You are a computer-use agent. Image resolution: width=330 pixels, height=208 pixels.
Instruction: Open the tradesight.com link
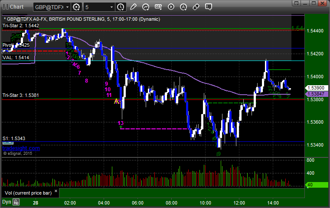21,148
